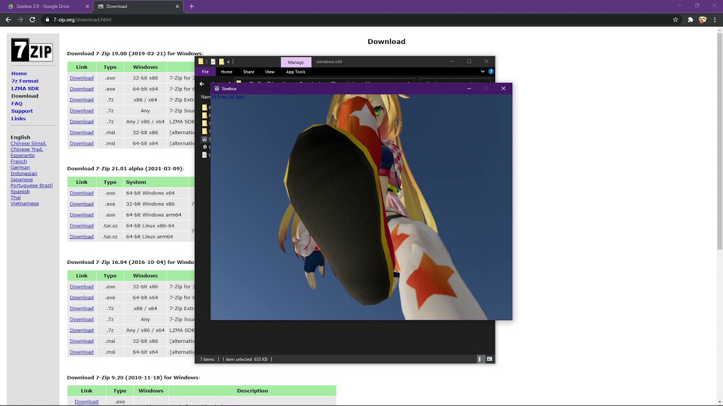Bookmark this page with the star icon
Viewport: 723px width, 406px height.
(x=676, y=19)
